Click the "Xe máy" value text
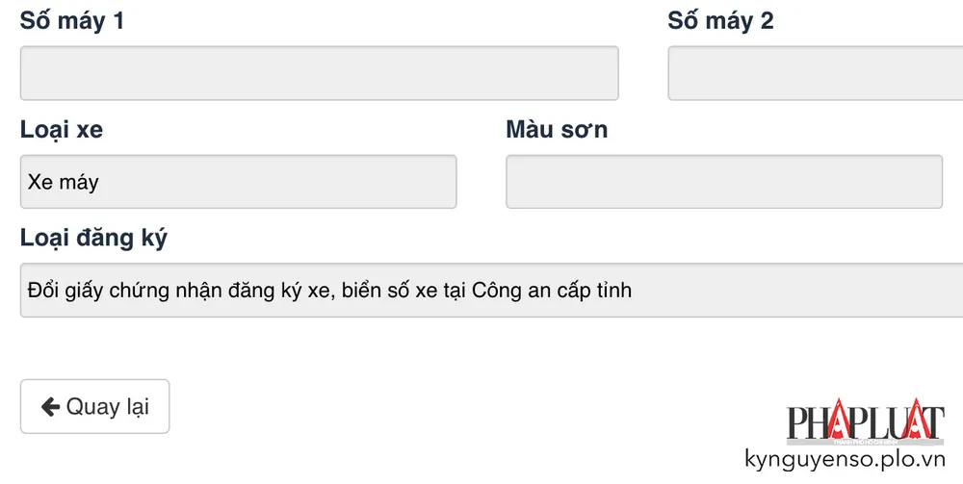 tap(64, 182)
